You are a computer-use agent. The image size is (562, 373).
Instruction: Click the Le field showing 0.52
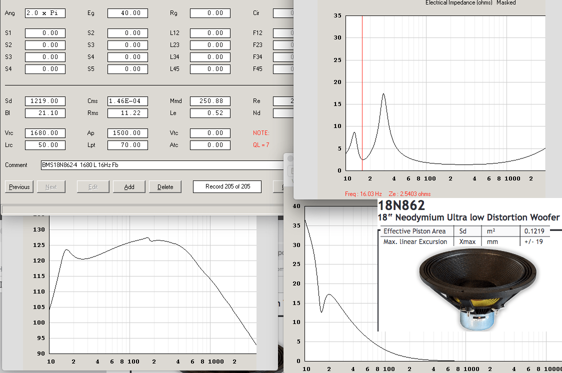point(210,113)
